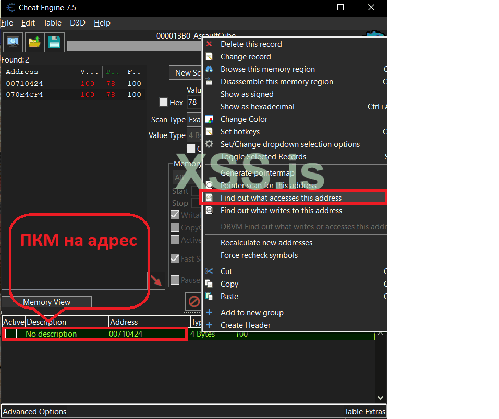Click the gear icon for dropdown selection options

pyautogui.click(x=209, y=144)
